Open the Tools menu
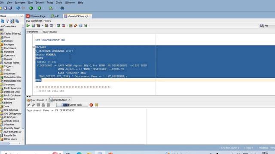This screenshot has width=275, height=154. tap(59, 3)
